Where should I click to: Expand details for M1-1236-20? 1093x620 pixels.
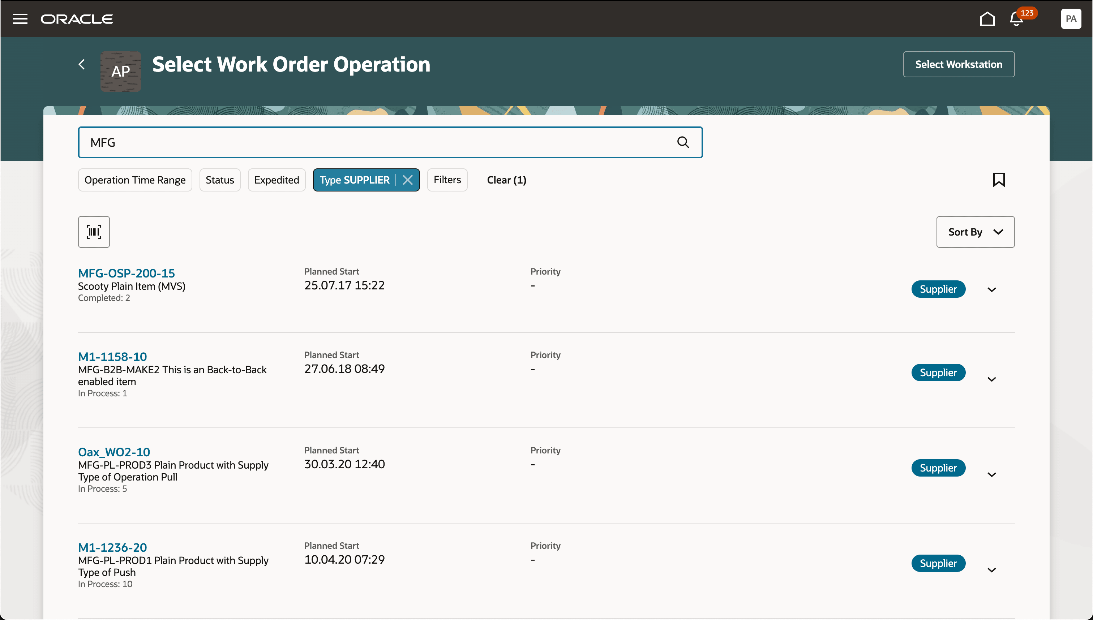(992, 569)
